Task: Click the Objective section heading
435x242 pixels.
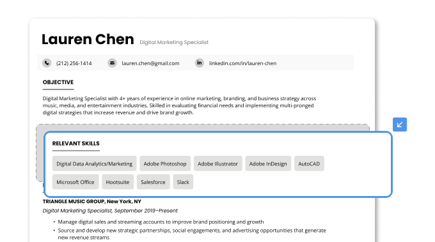Action: pos(58,82)
